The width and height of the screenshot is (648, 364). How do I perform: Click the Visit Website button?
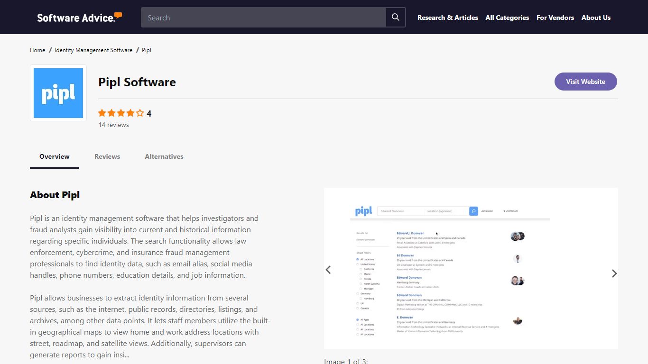[586, 82]
